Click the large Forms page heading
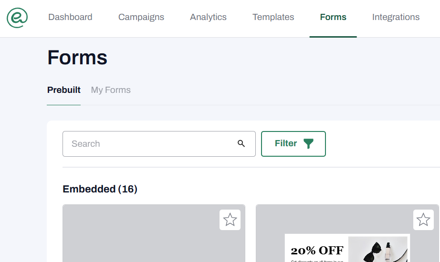Image resolution: width=440 pixels, height=262 pixels. [77, 58]
